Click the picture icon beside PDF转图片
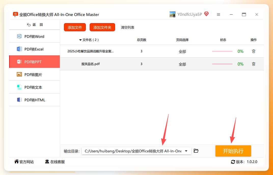Viewport: 273px width, 175px height. (x=19, y=74)
